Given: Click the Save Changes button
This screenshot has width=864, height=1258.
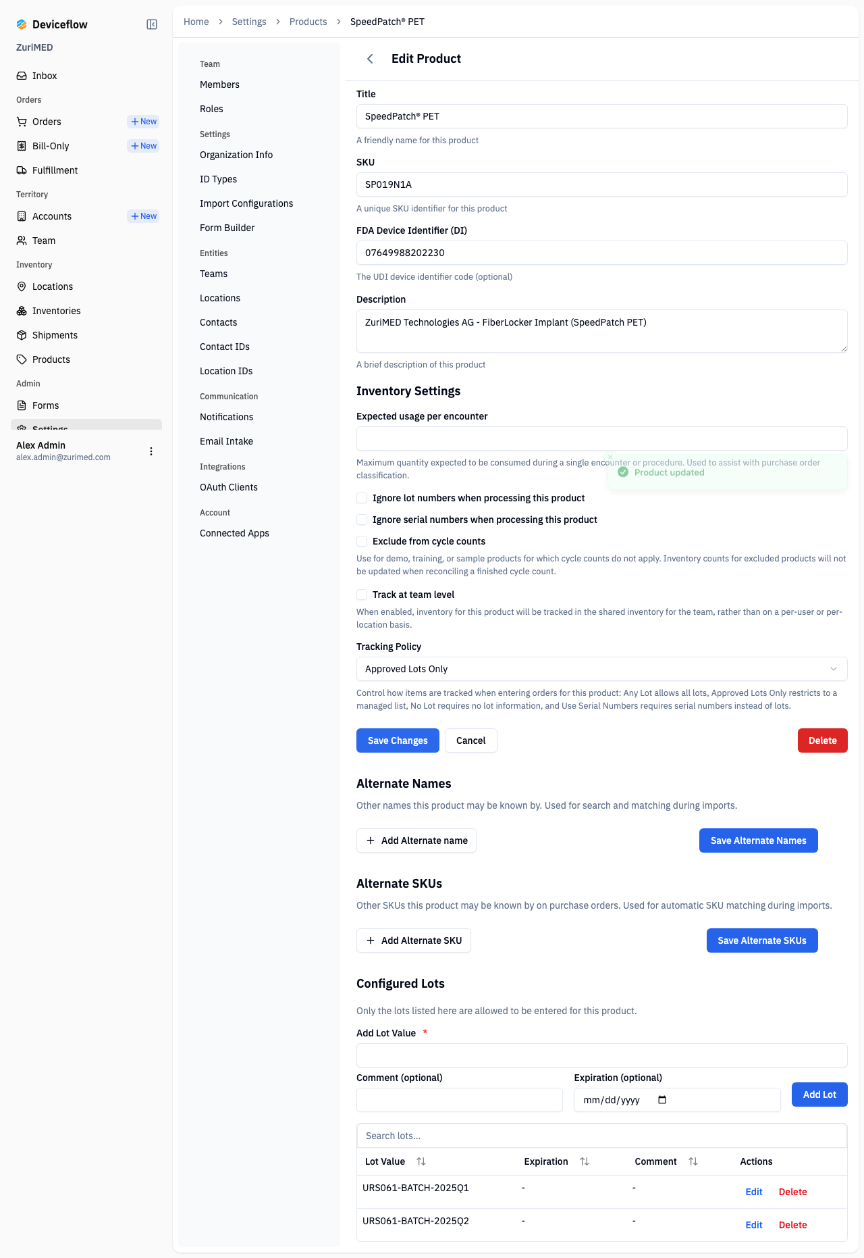Looking at the screenshot, I should coord(398,740).
